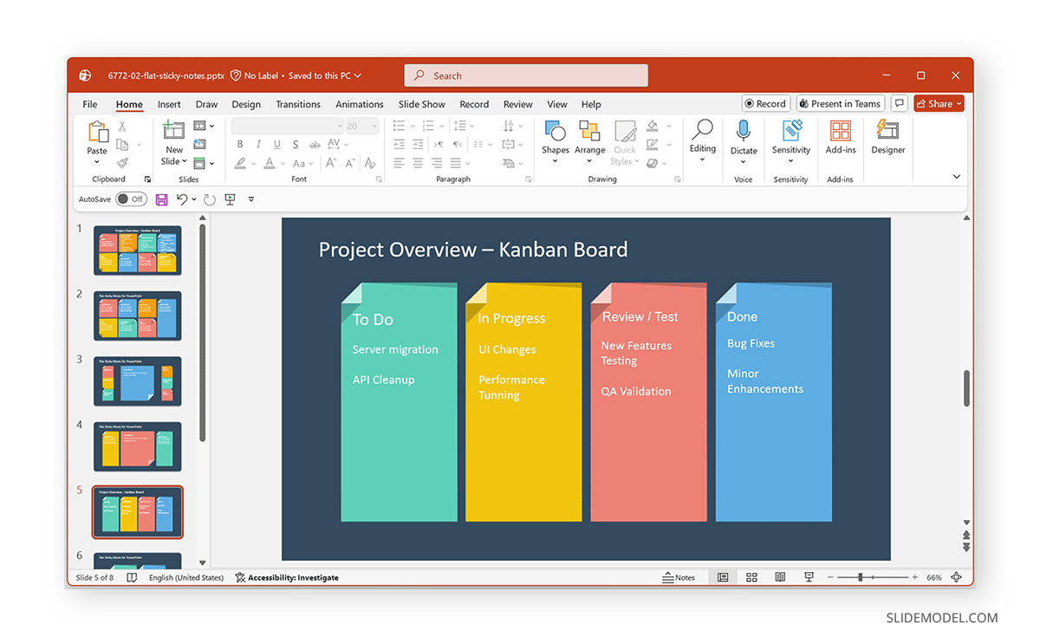This screenshot has height=644, width=1040.
Task: Insert a shape using Shapes
Action: (x=555, y=143)
